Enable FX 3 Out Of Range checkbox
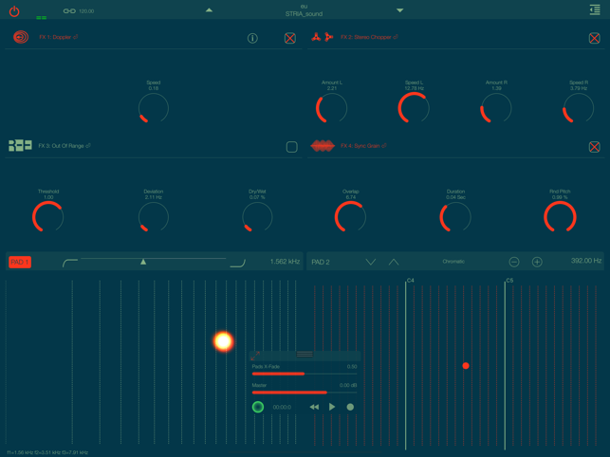This screenshot has height=457, width=610. tap(291, 147)
